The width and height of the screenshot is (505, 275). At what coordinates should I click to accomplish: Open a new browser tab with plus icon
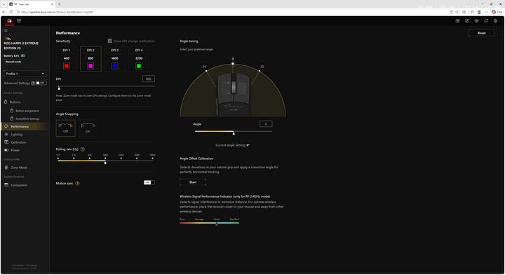click(59, 4)
